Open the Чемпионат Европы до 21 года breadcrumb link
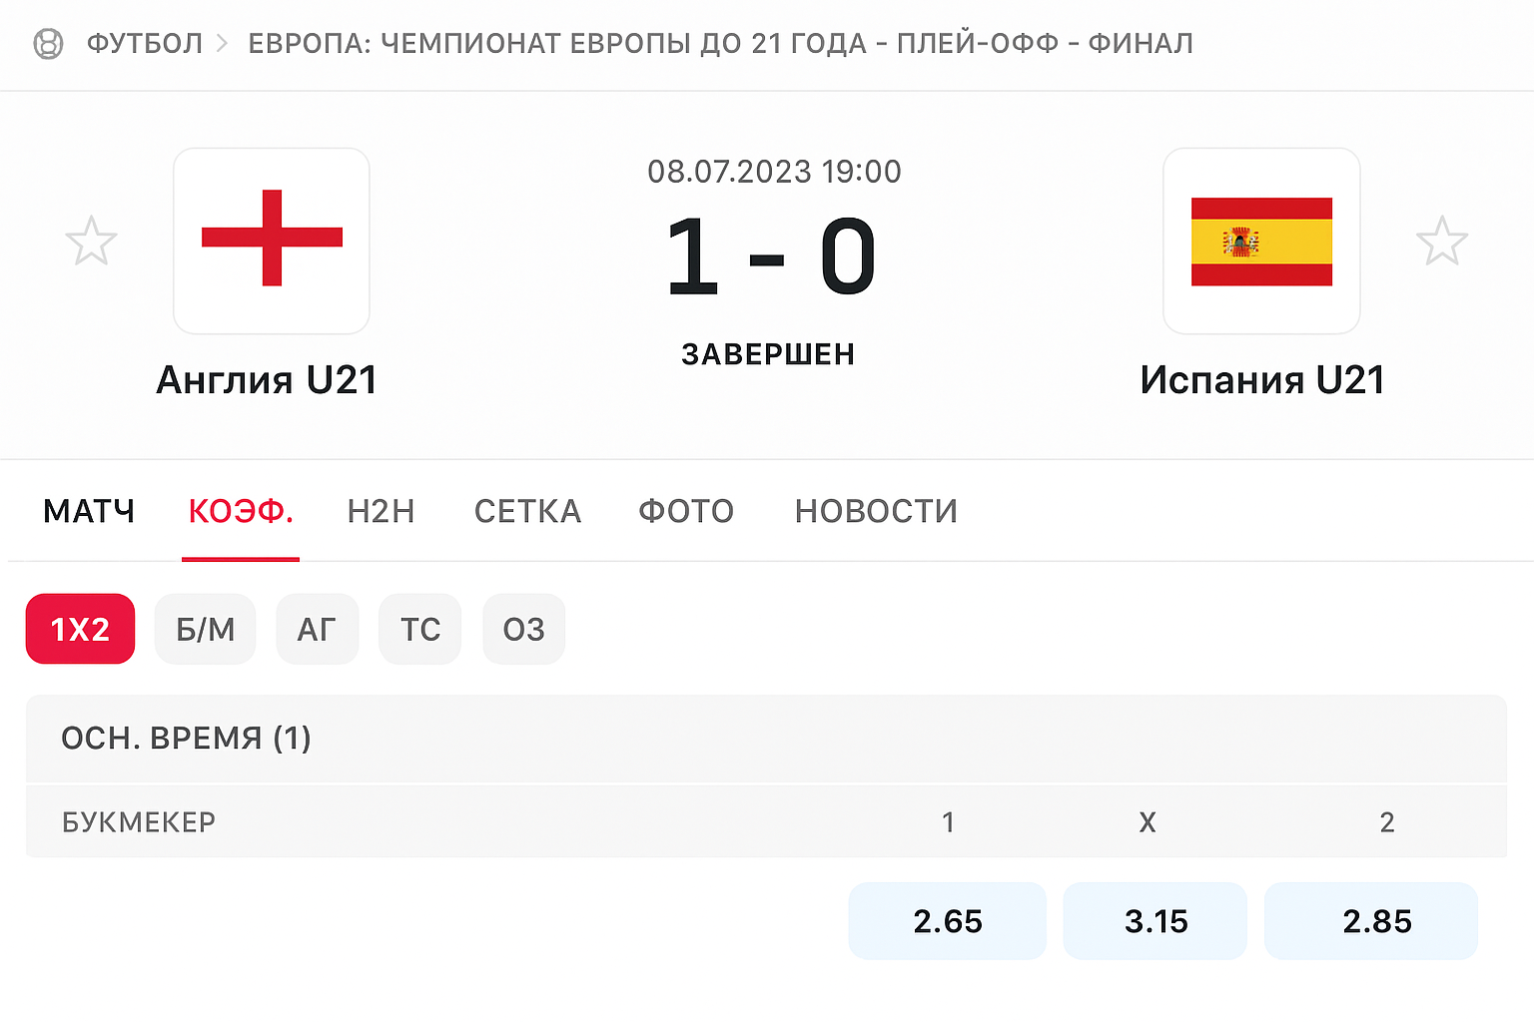 [x=719, y=44]
